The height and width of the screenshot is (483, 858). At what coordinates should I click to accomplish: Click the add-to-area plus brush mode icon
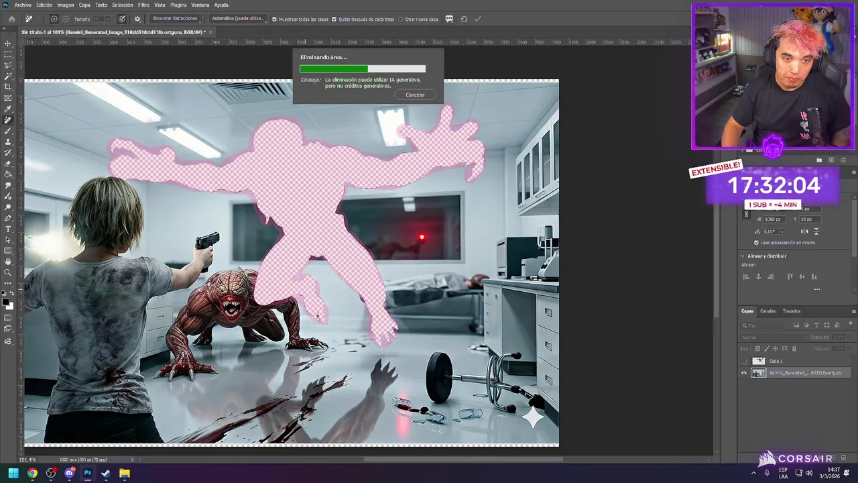54,19
